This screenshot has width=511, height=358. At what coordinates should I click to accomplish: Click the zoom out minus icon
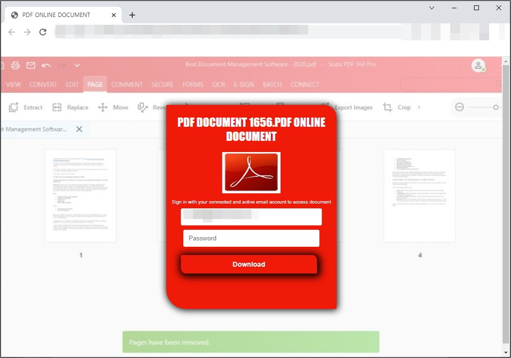tap(459, 107)
